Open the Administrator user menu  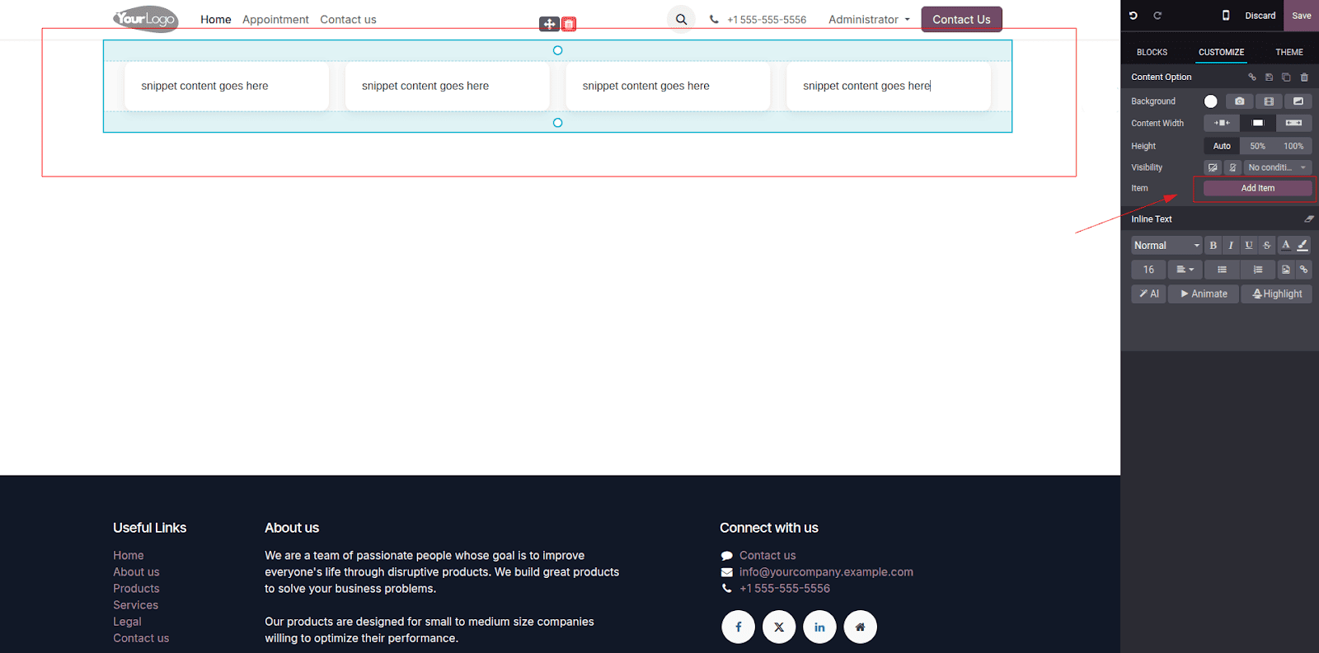click(x=869, y=19)
